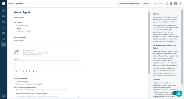Go to Admin breadcrumb link
Screen dimensions: 184x99
[x=11, y=4]
